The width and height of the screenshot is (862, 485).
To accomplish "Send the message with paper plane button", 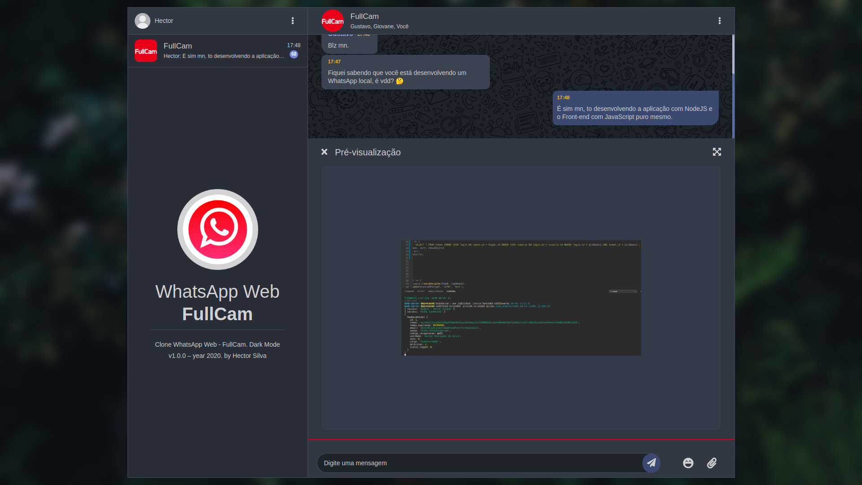I will tap(651, 463).
